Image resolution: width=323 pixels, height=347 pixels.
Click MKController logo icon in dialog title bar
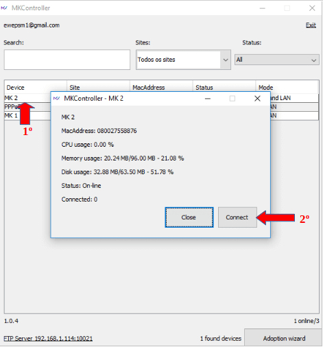(56, 99)
